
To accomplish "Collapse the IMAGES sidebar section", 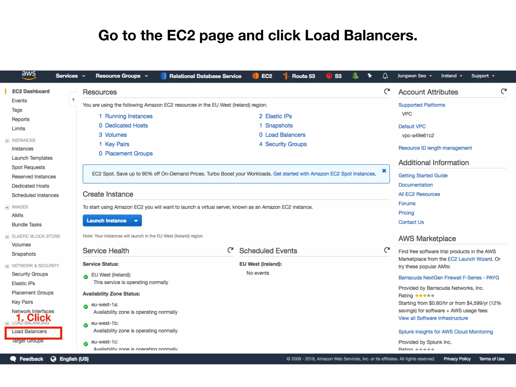I will point(7,207).
